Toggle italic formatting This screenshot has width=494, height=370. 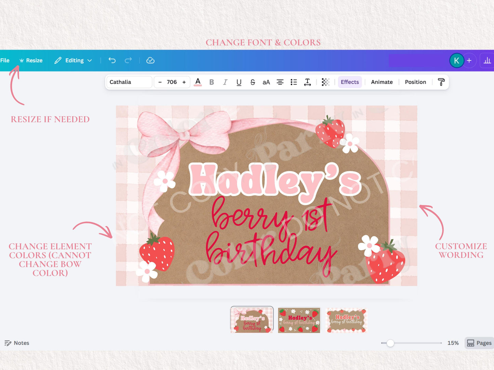click(x=225, y=82)
